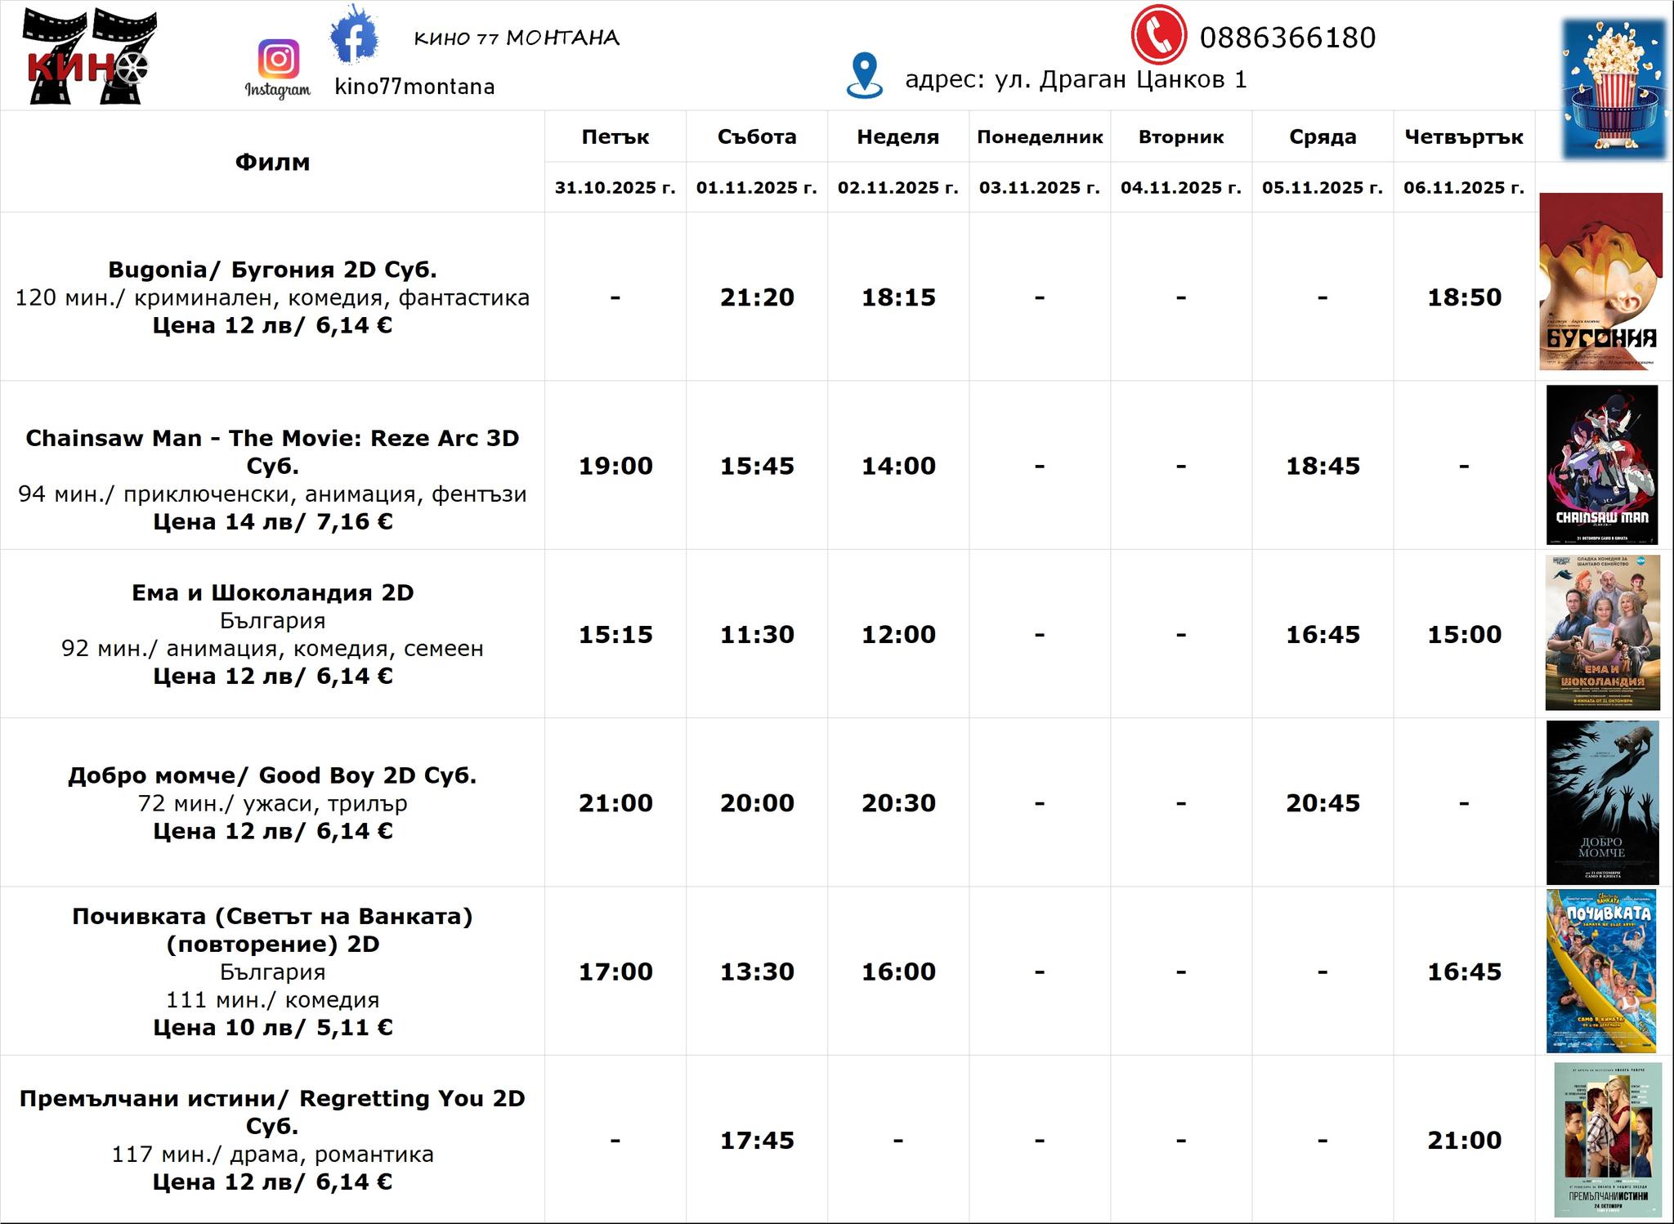
Task: Click phone number 0886366180
Action: tap(1287, 38)
